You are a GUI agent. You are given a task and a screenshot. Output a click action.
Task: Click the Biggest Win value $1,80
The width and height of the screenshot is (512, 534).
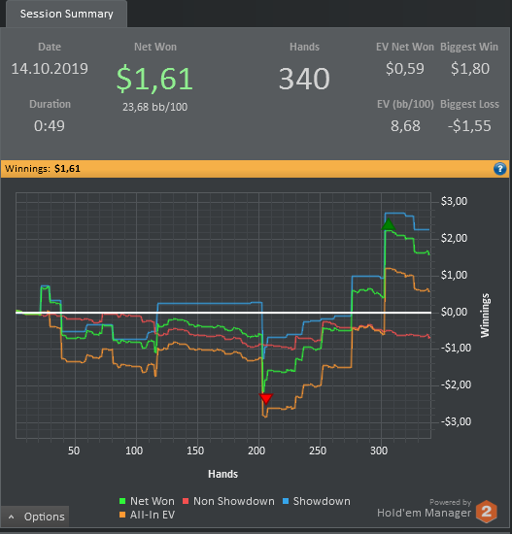coord(469,69)
